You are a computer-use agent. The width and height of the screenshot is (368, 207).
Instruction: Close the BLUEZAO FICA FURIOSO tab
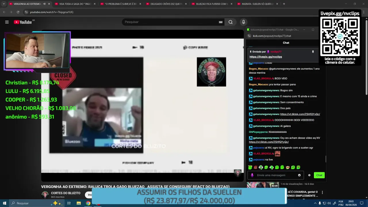[231, 4]
